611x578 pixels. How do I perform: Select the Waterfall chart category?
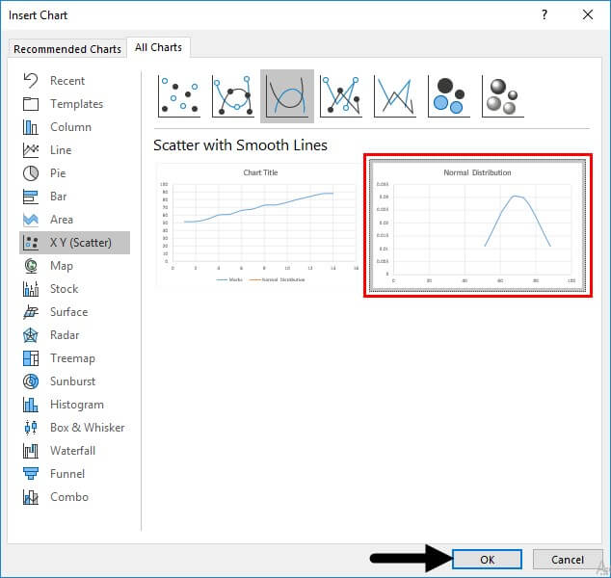pos(74,451)
